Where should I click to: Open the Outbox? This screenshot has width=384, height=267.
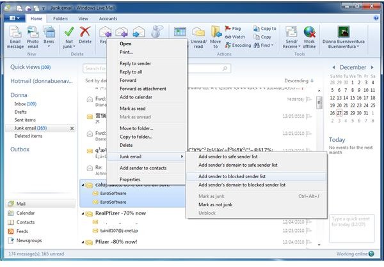tap(20, 149)
